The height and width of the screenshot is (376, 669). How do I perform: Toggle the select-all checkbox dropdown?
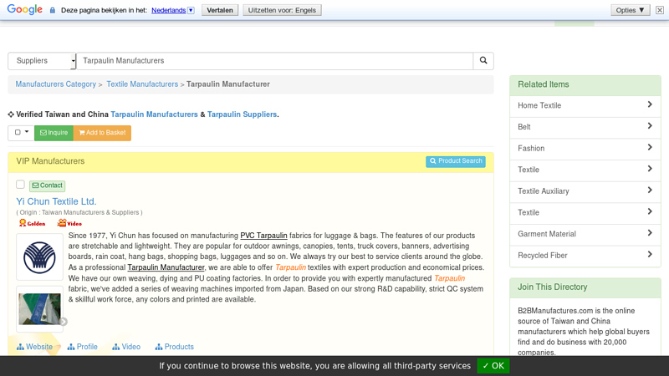point(21,133)
